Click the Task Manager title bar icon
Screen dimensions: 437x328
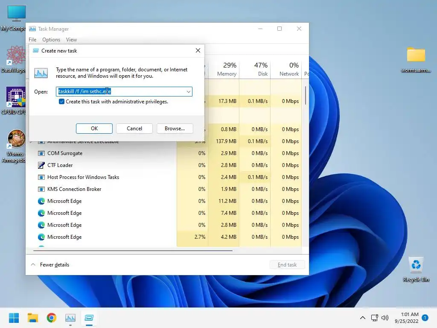coord(32,29)
